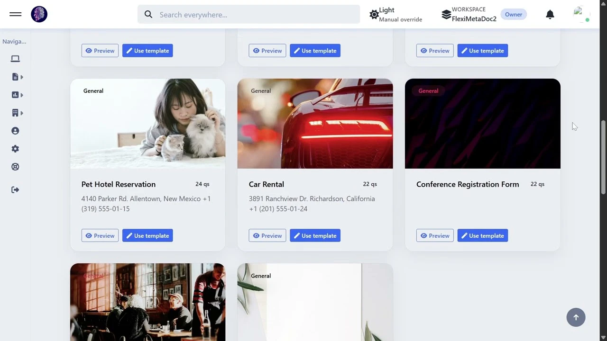
Task: Use the Conference Registration Form template
Action: tap(483, 236)
